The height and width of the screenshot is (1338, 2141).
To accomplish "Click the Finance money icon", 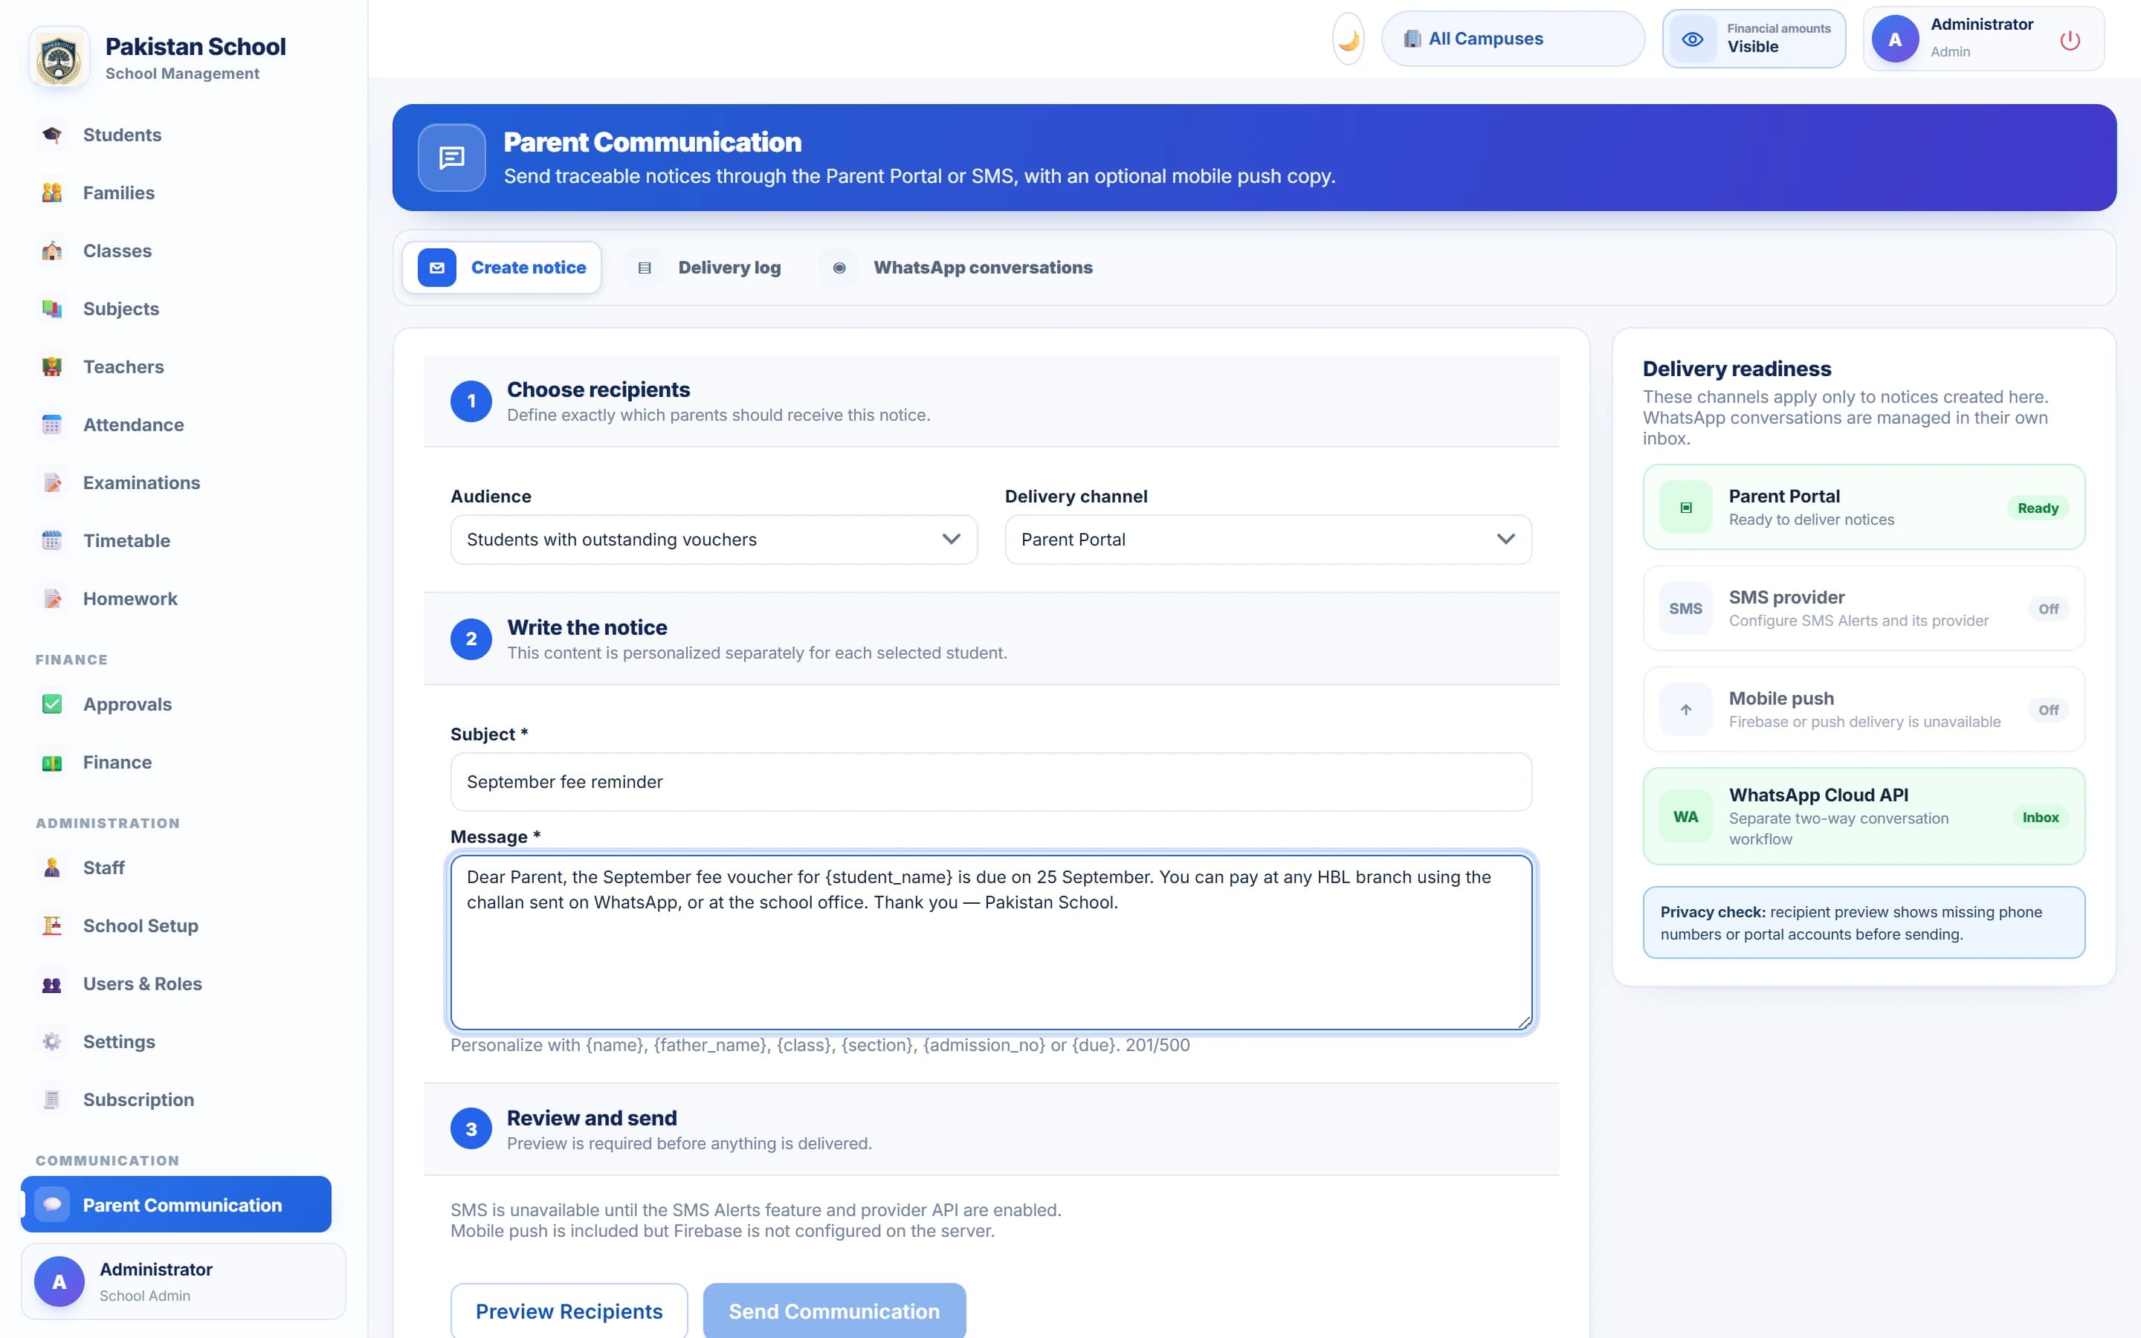I will (x=52, y=762).
